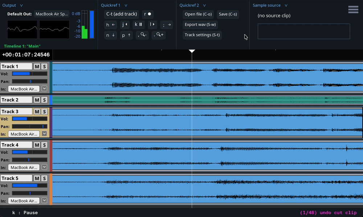Click the h move left arrow button
Screen dimensions: 363x217
tap(110, 25)
